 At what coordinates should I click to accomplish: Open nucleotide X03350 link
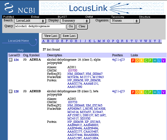pos(85,118)
